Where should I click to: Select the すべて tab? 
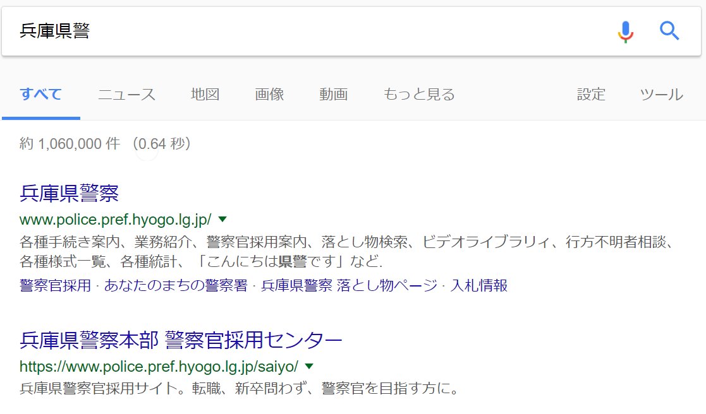41,95
